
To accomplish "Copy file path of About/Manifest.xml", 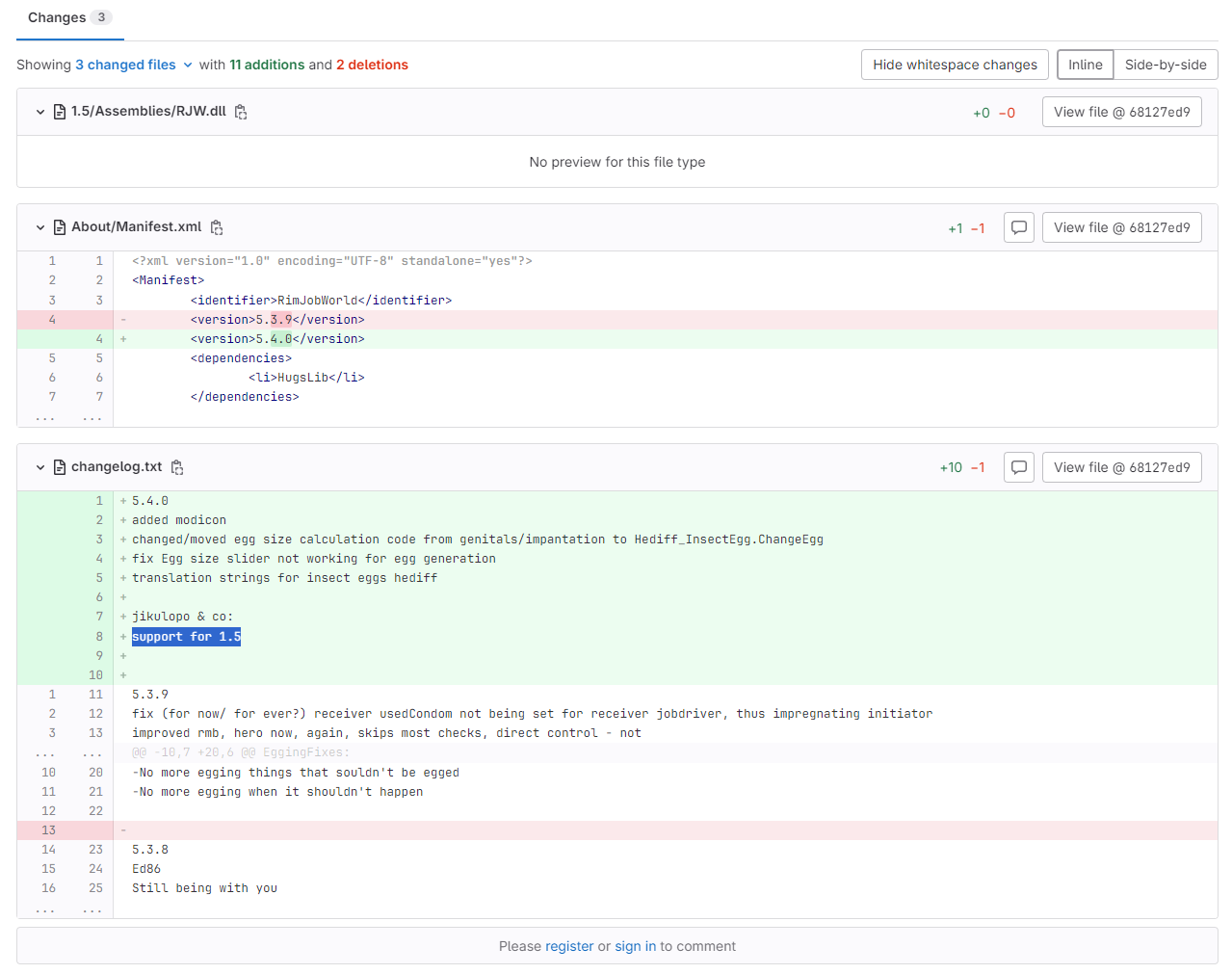I will pyautogui.click(x=217, y=227).
